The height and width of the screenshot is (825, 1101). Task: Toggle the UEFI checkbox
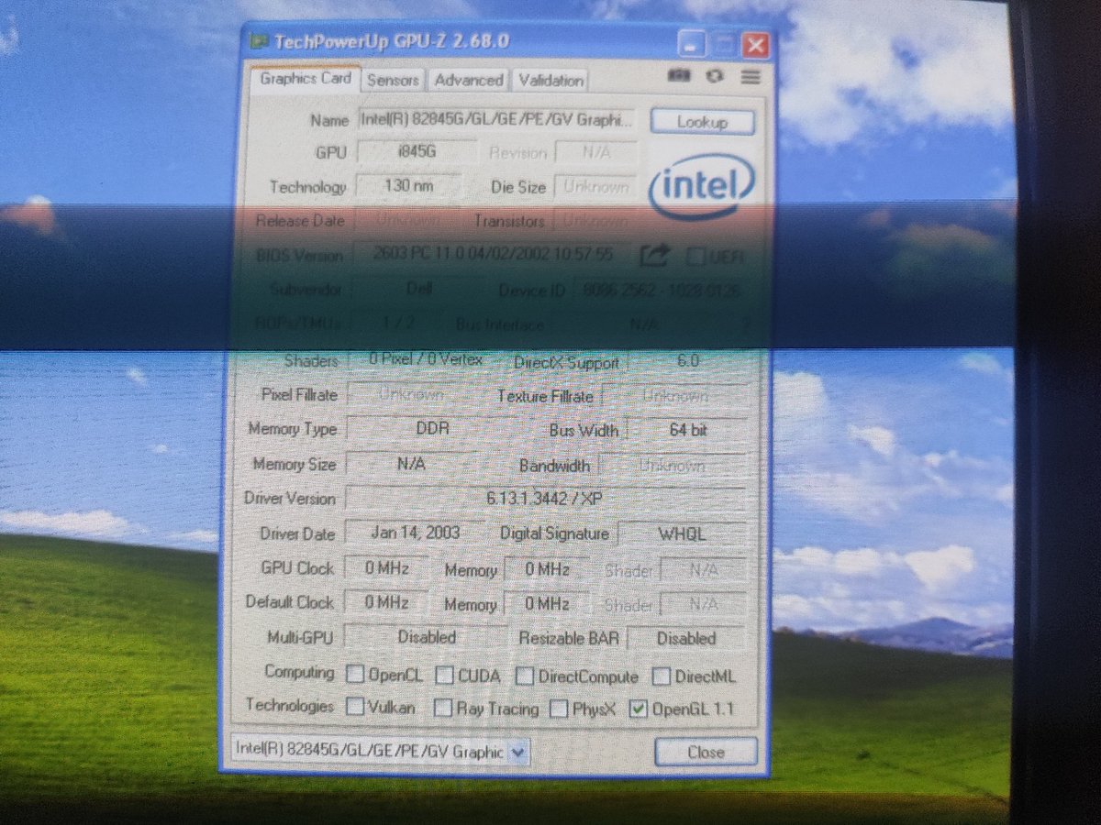coord(695,257)
